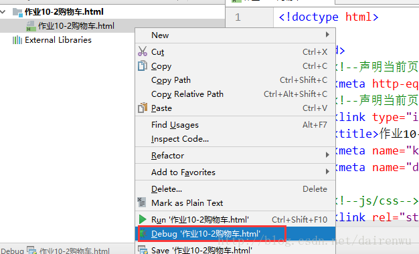Debug '作业10-2购物车.html' from context menu
Image resolution: width=419 pixels, height=254 pixels.
point(236,234)
